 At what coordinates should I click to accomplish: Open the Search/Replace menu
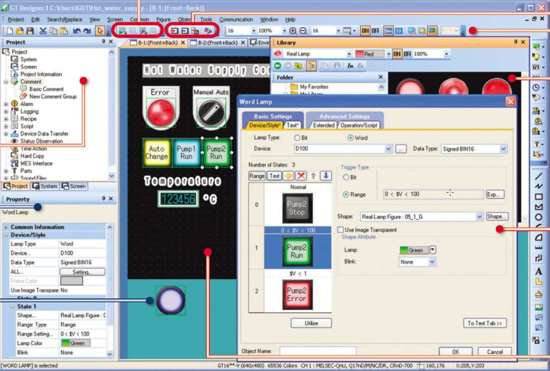[x=65, y=20]
